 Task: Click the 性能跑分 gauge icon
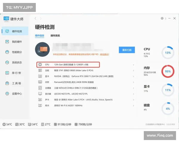click(7, 52)
